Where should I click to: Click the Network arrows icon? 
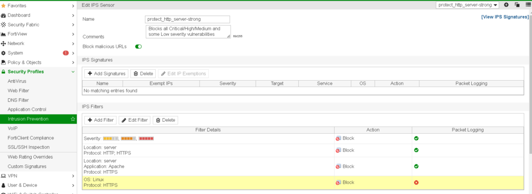coord(4,44)
